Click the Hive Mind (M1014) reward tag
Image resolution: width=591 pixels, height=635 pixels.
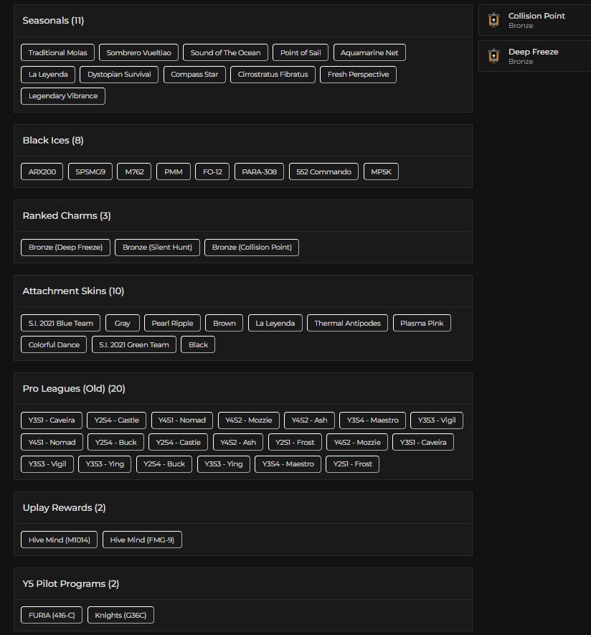[x=59, y=540]
